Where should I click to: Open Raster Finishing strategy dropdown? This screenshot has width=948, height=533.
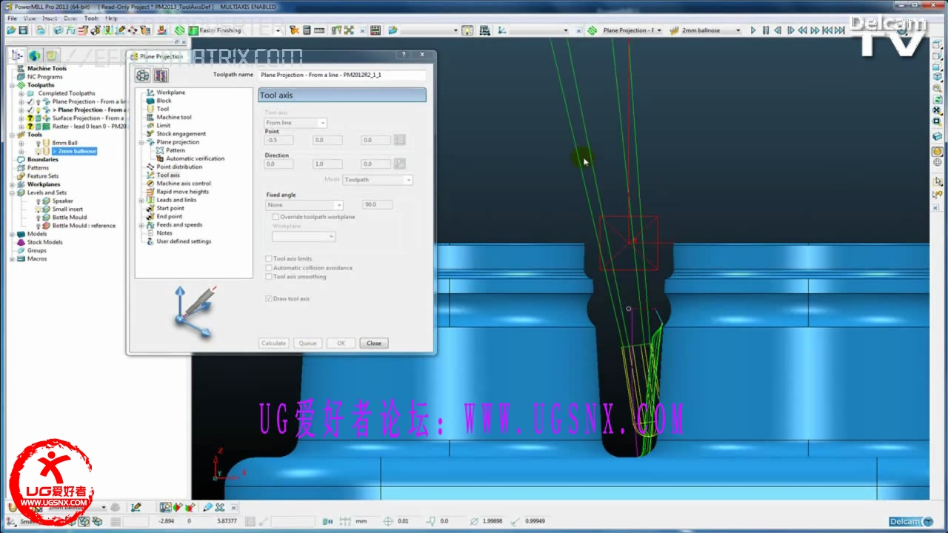pyautogui.click(x=278, y=30)
